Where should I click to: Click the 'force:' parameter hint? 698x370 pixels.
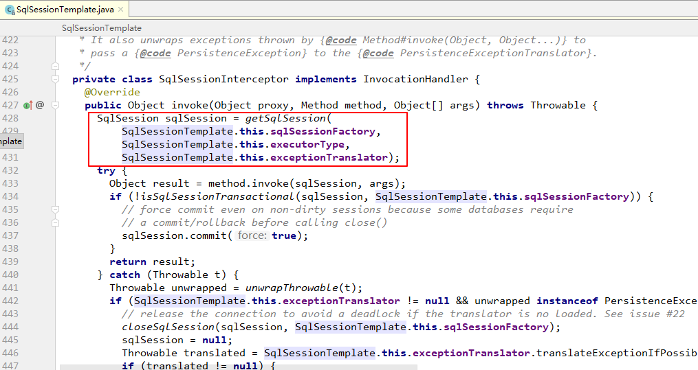[x=252, y=235]
